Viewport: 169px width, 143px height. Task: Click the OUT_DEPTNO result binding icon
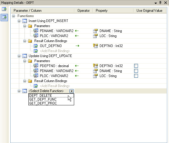36,46
